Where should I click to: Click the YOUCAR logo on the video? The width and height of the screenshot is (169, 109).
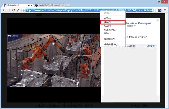13,36
